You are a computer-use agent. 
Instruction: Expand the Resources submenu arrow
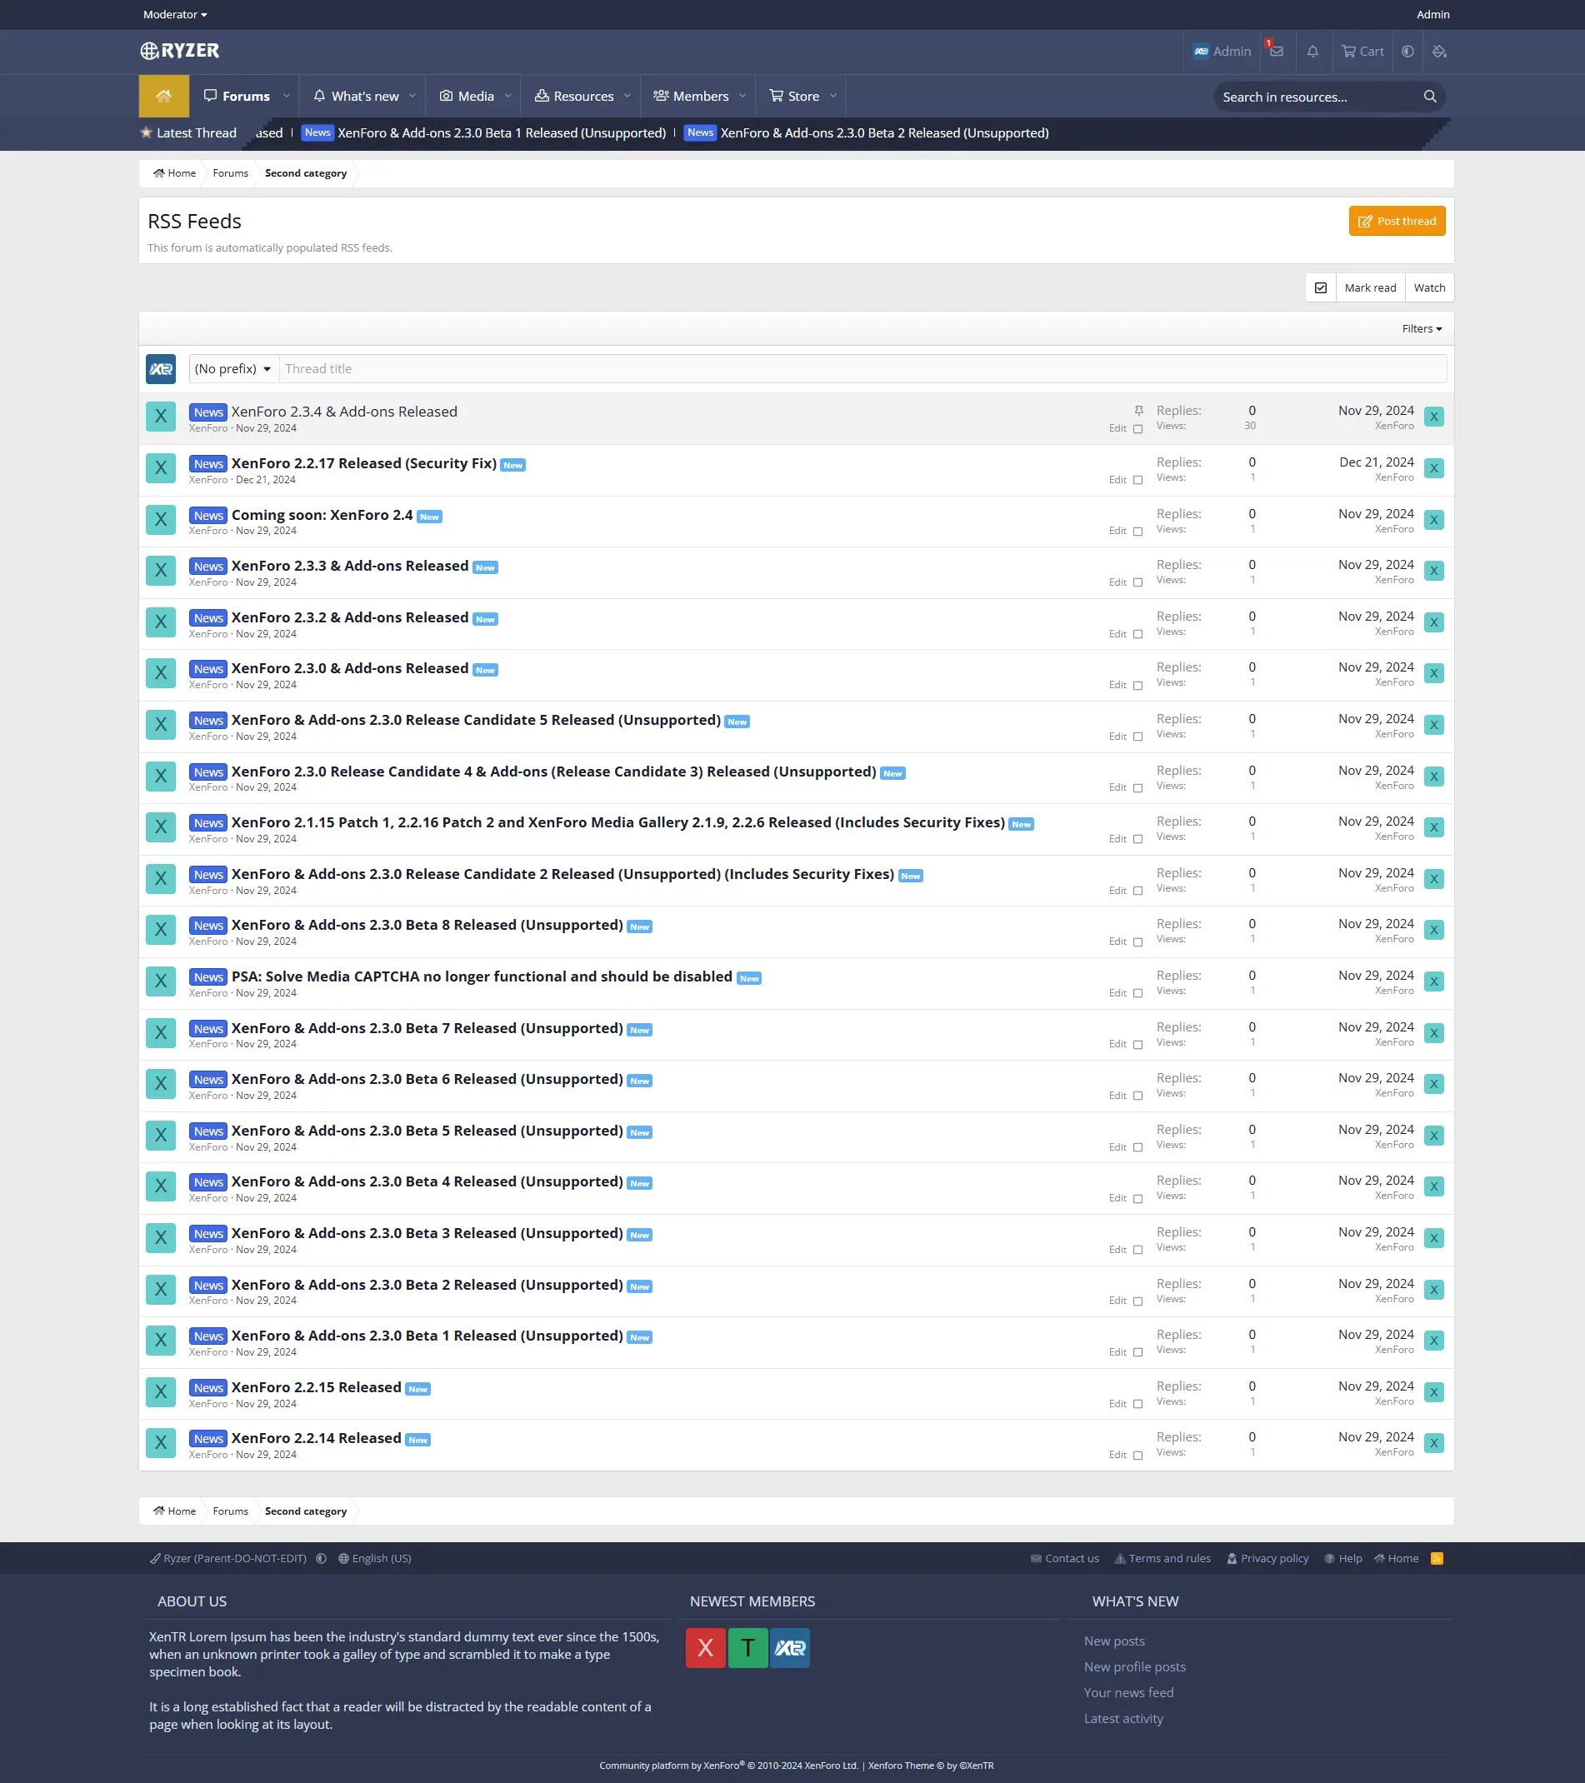(627, 96)
